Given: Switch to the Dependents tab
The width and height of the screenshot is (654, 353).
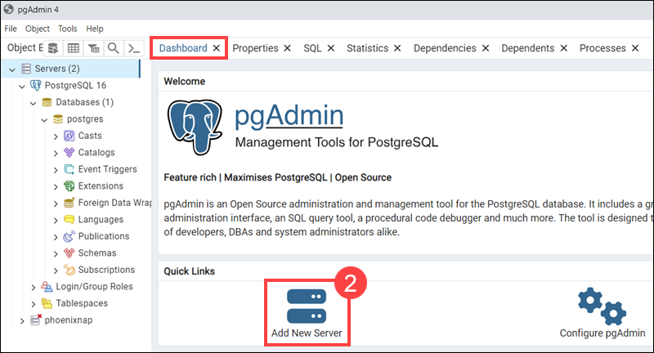Looking at the screenshot, I should 527,48.
